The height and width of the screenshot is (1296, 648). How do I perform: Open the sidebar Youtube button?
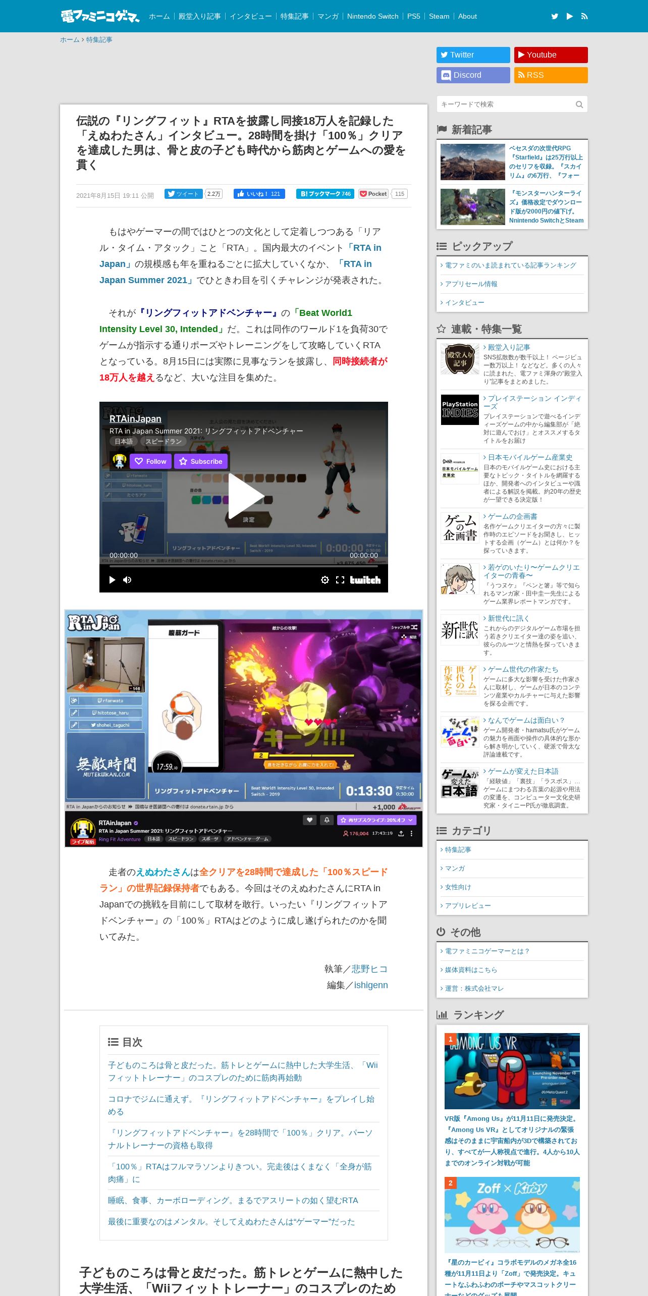(551, 55)
